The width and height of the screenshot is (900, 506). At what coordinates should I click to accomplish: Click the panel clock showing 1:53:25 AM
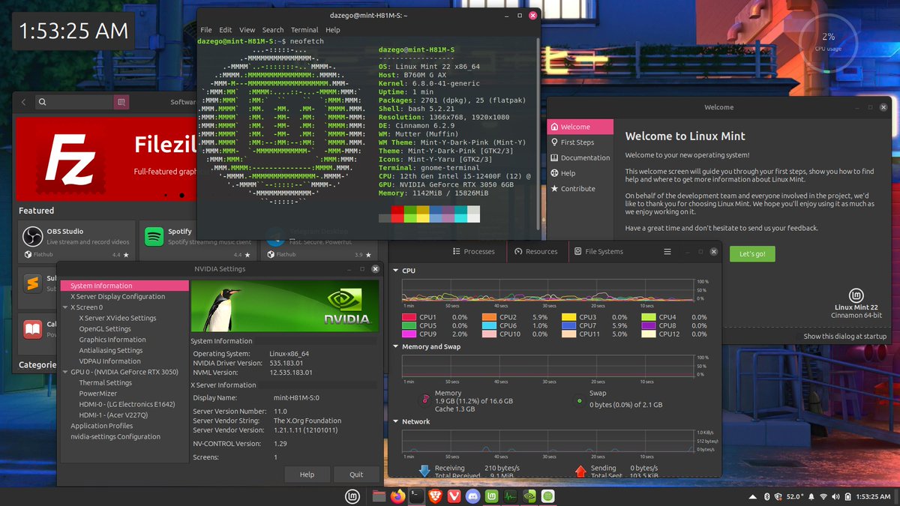871,497
